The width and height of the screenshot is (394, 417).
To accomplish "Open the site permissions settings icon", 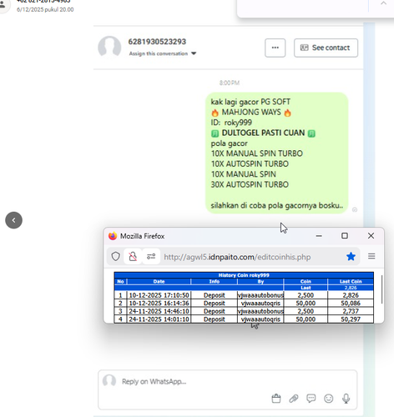I will [x=151, y=256].
